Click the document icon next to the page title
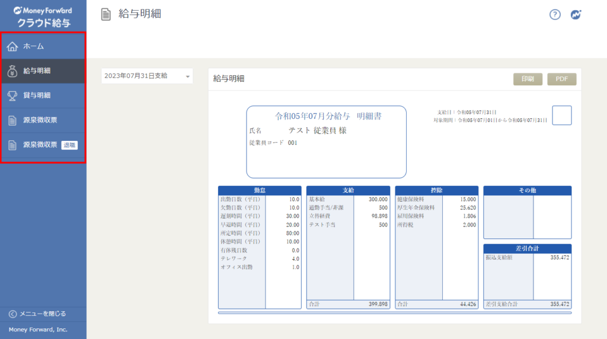The image size is (607, 339). pos(106,14)
